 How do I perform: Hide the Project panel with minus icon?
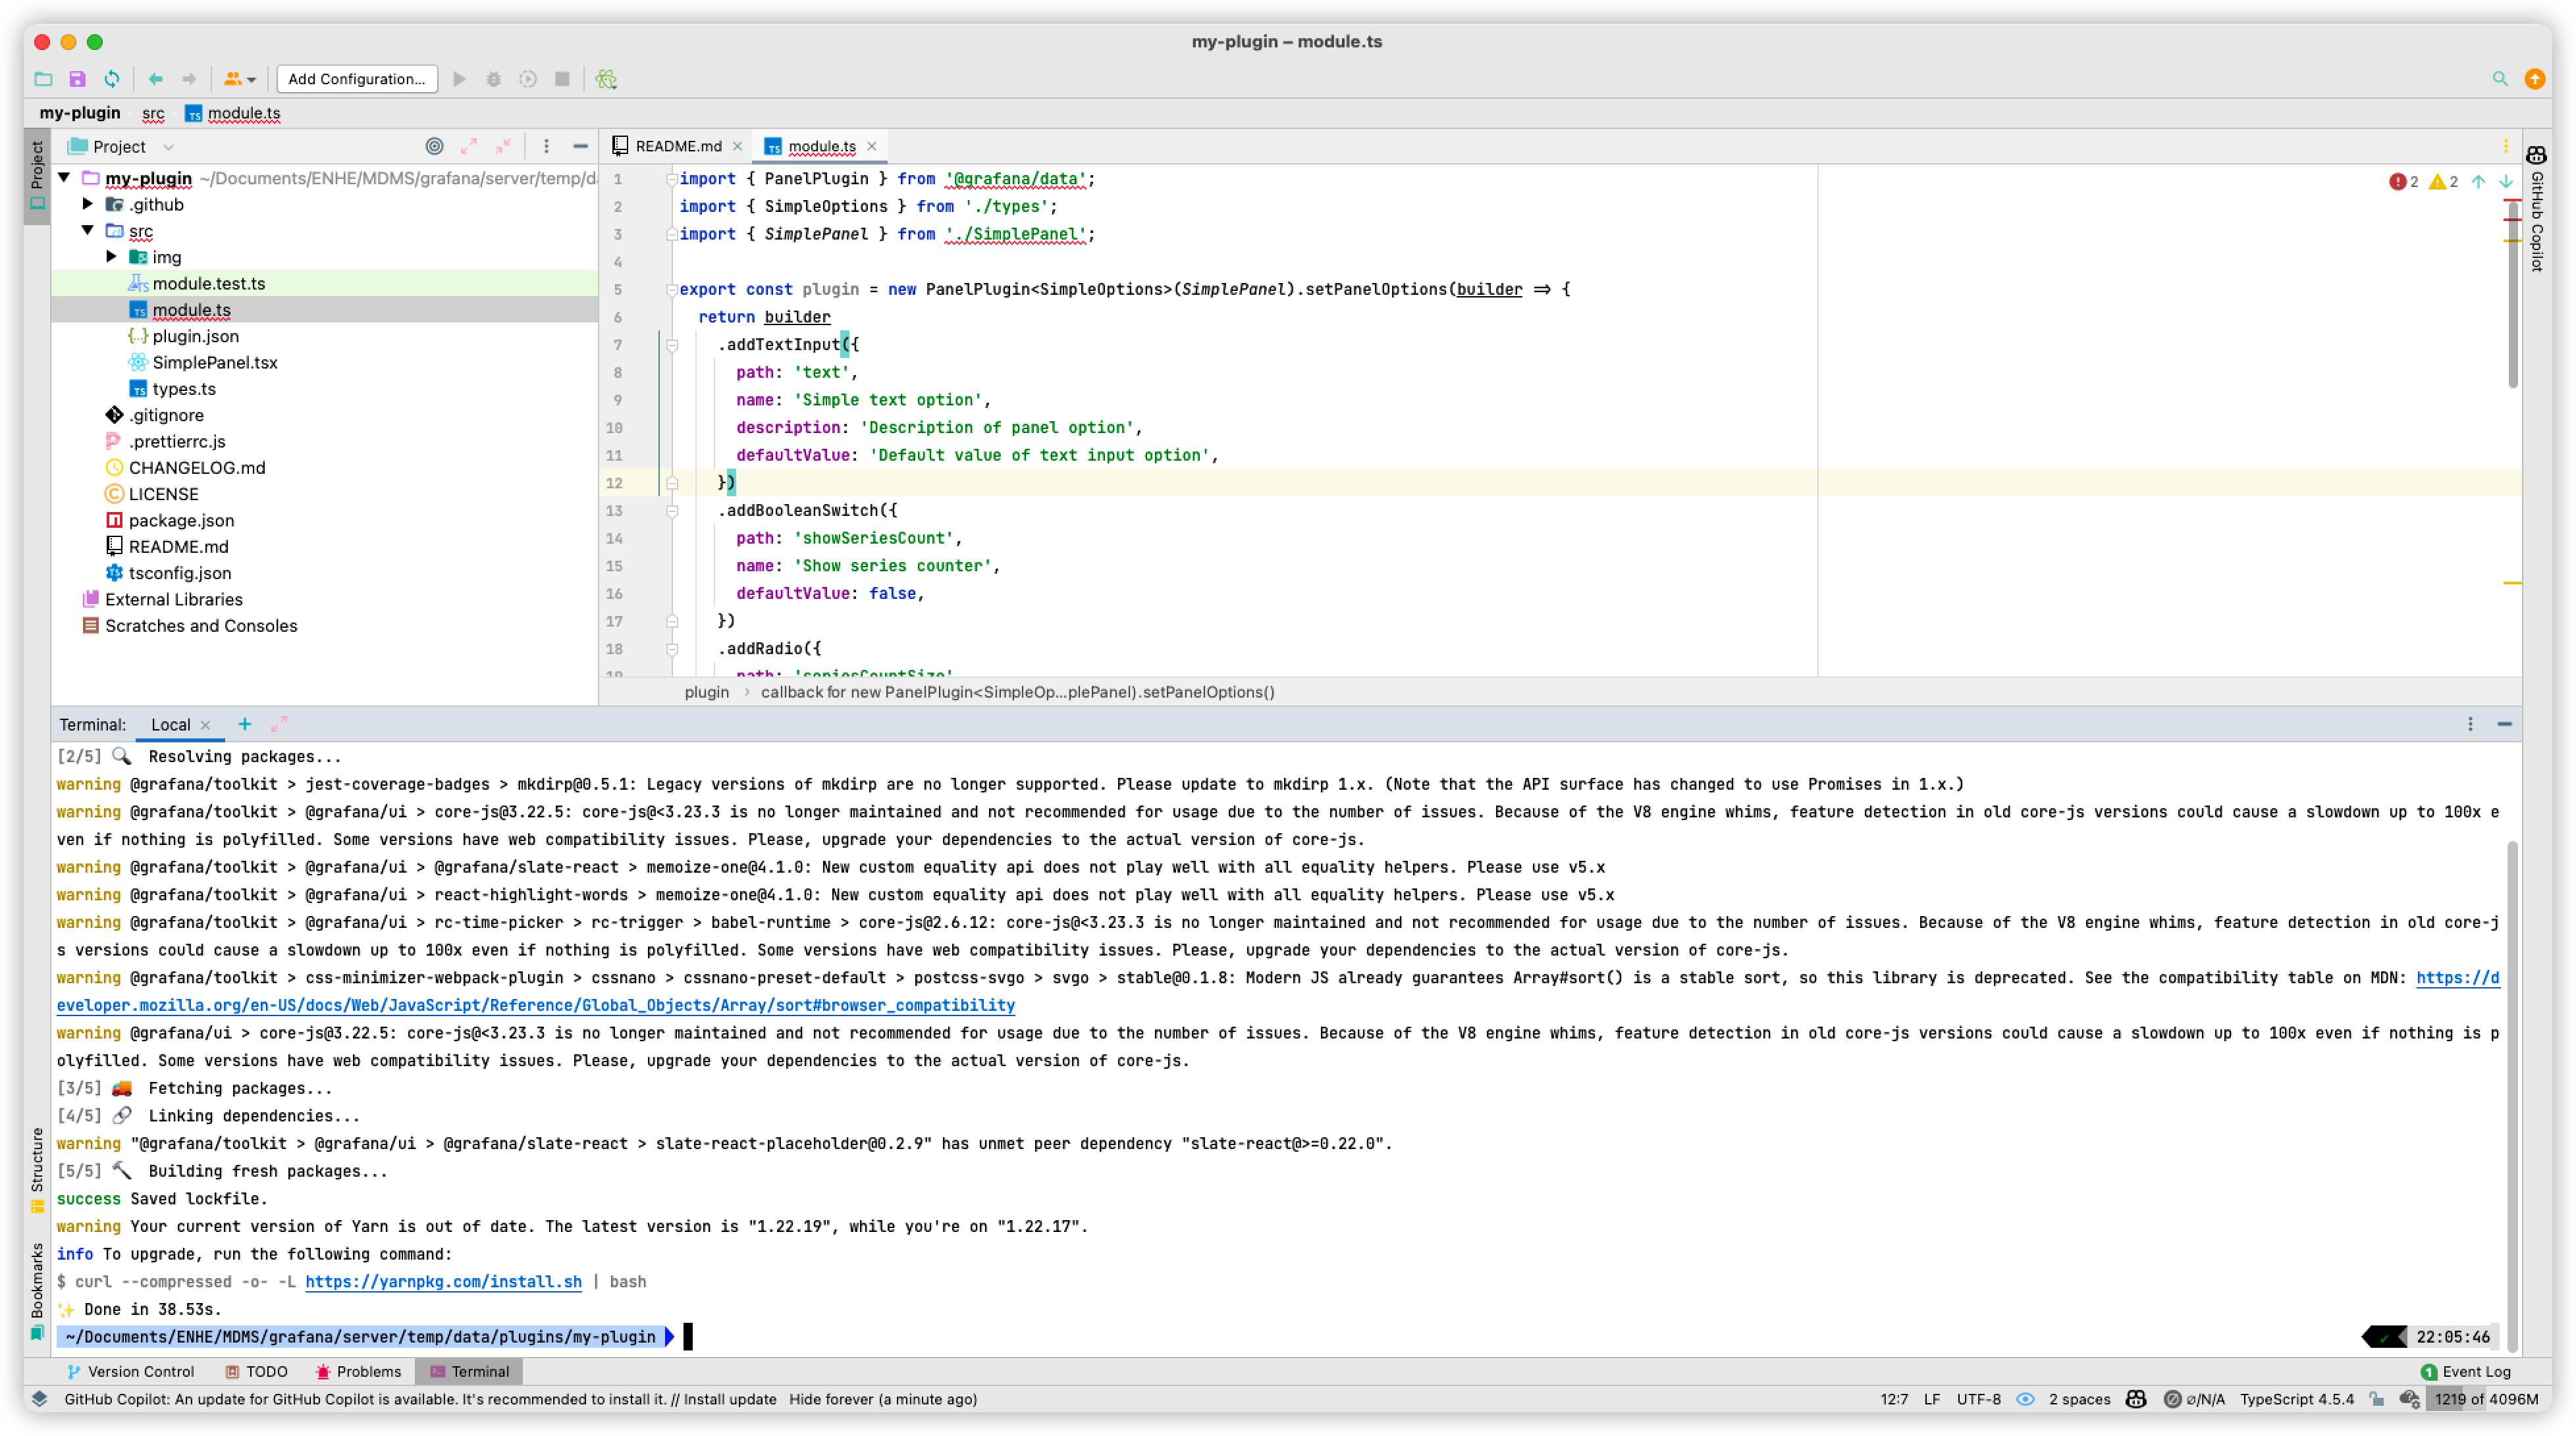coord(580,146)
